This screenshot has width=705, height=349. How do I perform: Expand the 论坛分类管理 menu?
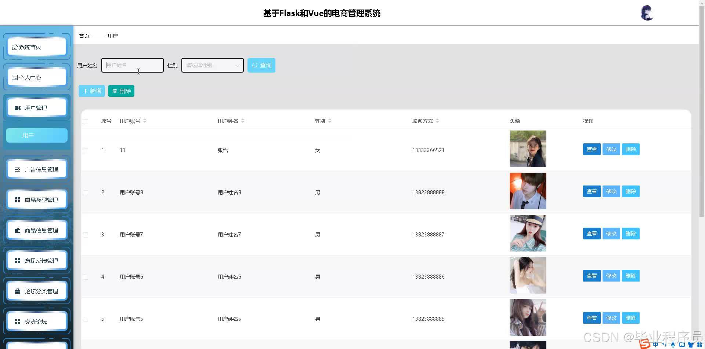[37, 291]
